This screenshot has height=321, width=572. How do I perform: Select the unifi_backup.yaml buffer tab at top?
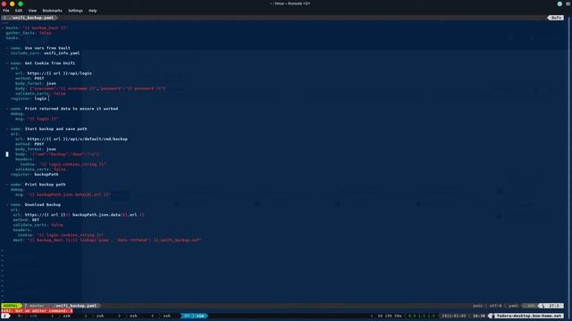tap(29, 18)
